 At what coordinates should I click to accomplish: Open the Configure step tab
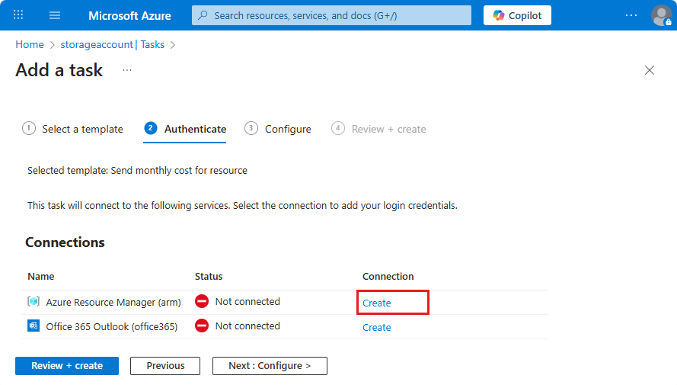coord(279,129)
